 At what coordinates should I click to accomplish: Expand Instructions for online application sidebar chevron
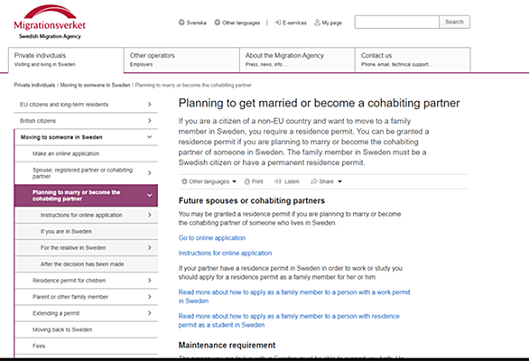click(150, 215)
